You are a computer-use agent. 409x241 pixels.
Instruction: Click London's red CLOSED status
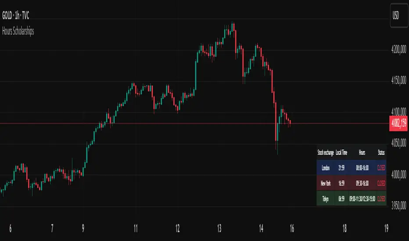tap(381, 167)
